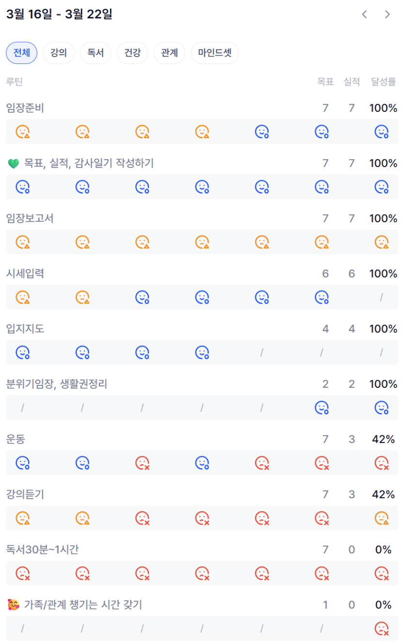Open the 독서 filter tab
This screenshot has width=404, height=644.
click(95, 53)
